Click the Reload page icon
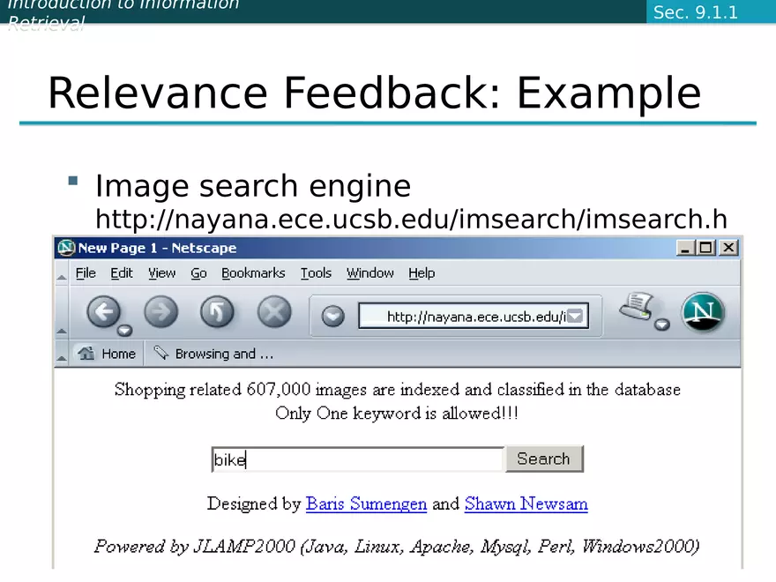776x582 pixels. (x=217, y=312)
